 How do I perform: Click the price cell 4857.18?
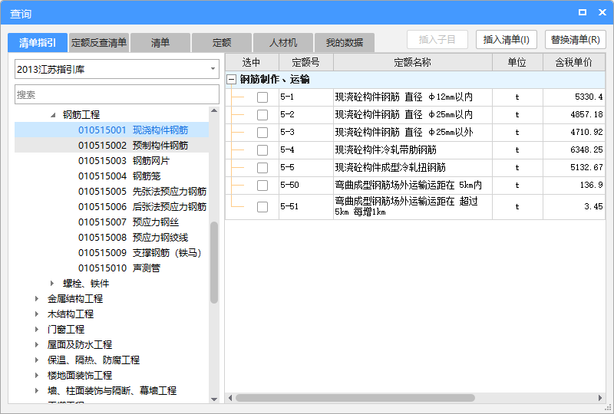coord(574,115)
